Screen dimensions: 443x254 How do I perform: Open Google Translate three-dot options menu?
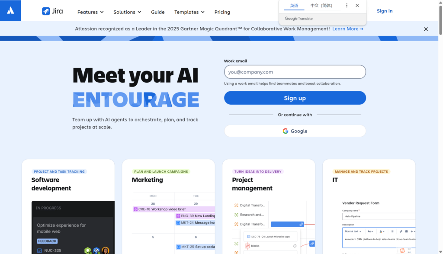point(347,6)
